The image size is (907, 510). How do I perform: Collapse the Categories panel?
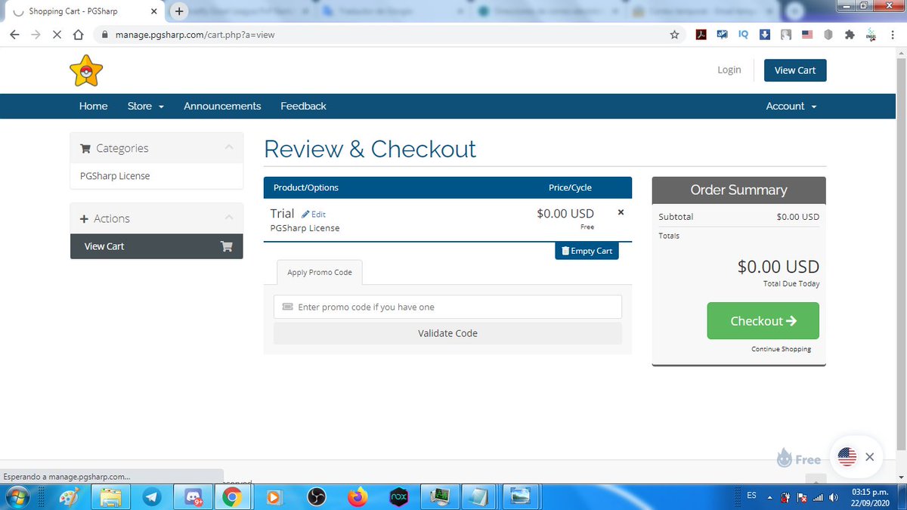[230, 148]
